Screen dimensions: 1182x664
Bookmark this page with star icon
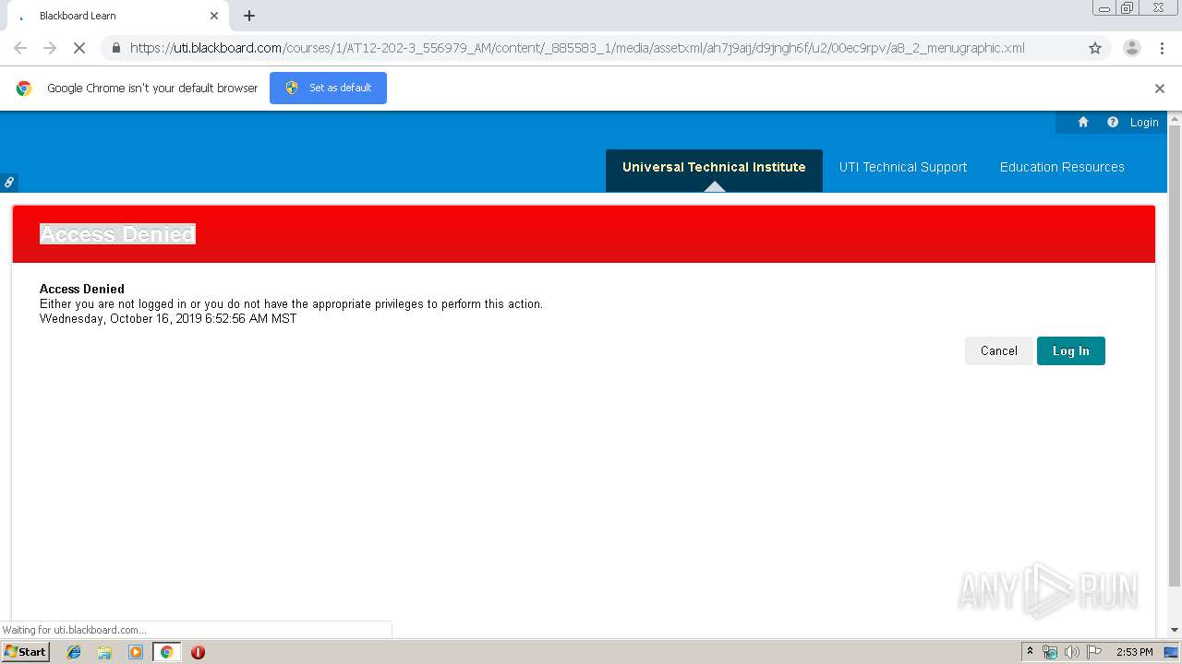coord(1095,48)
